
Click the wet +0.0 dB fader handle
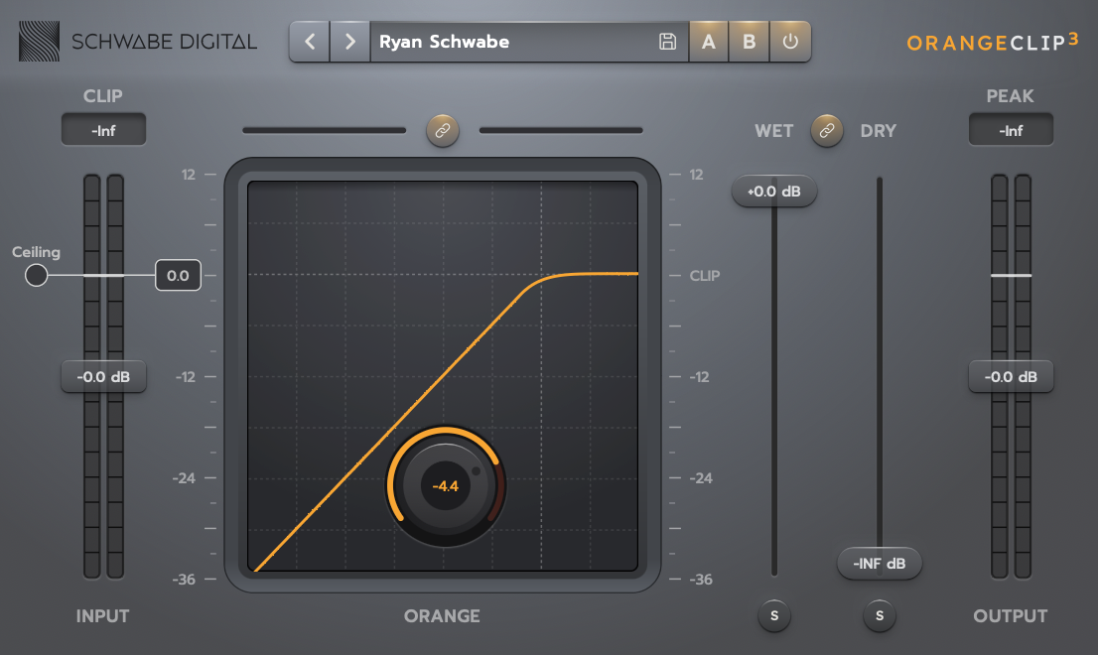[774, 191]
